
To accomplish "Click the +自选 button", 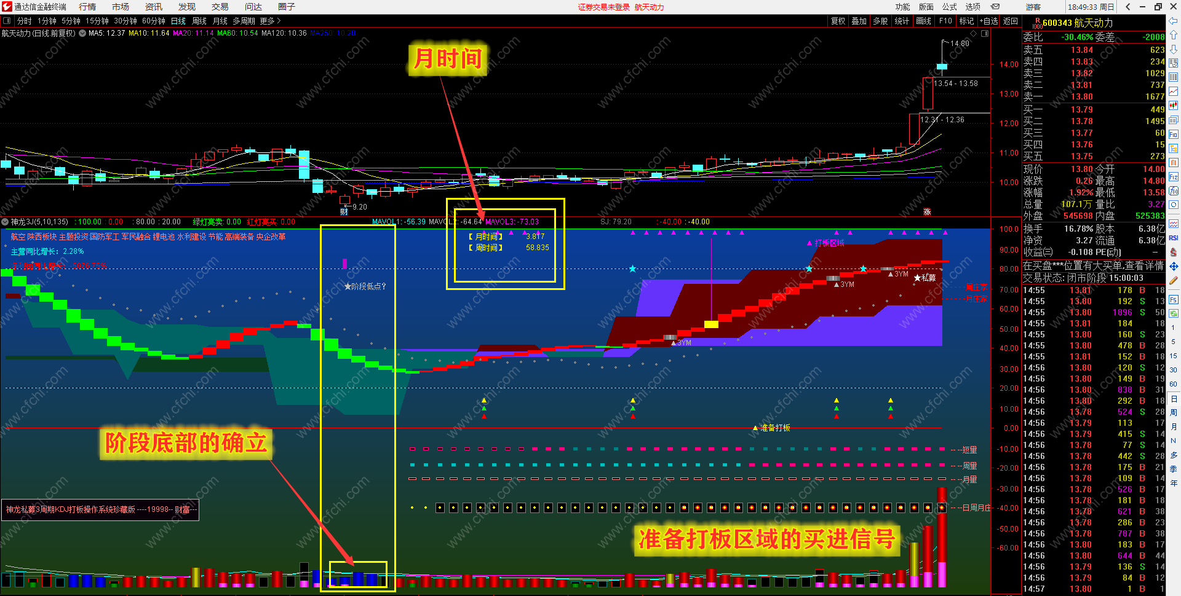I will pos(988,21).
